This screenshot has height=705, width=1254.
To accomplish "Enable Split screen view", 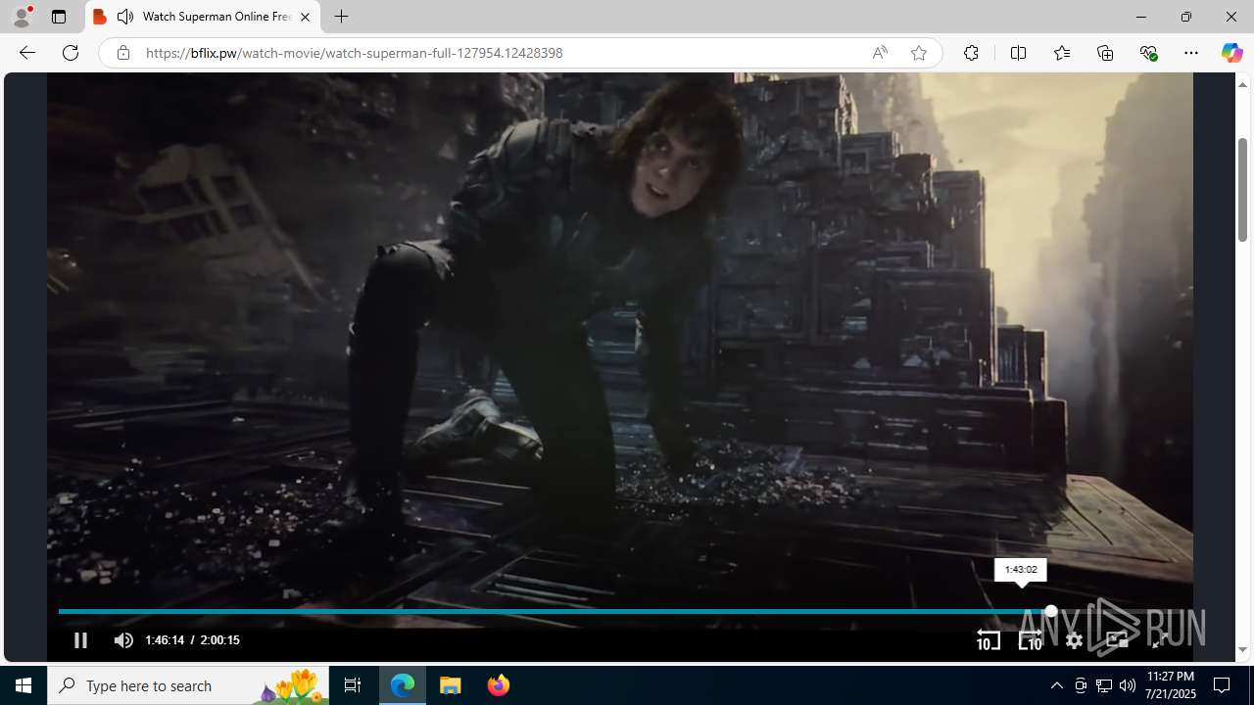I will pos(1018,53).
